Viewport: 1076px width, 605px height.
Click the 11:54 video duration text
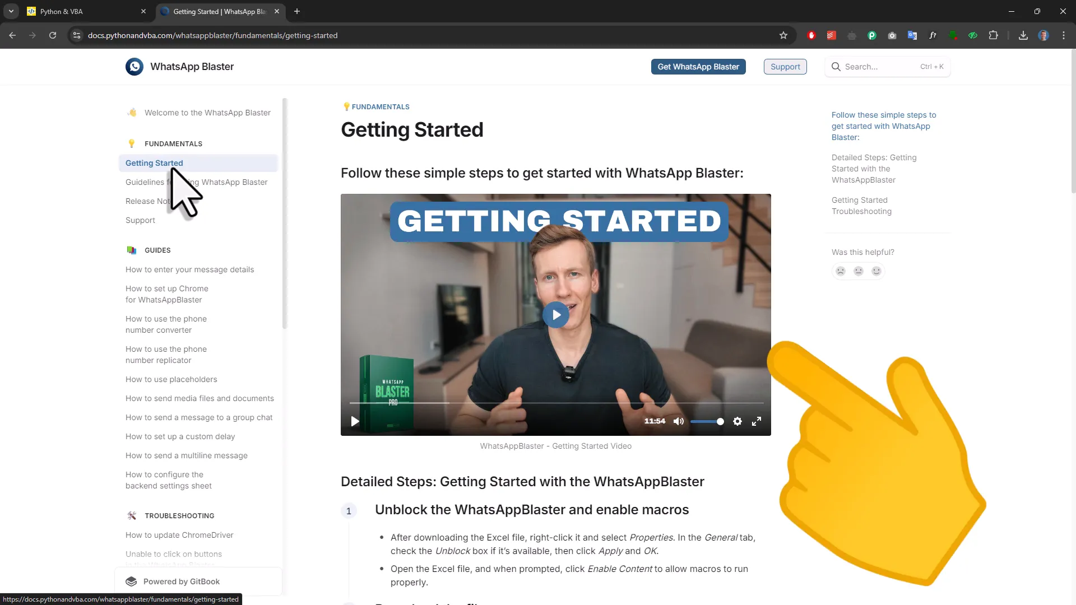tap(655, 421)
